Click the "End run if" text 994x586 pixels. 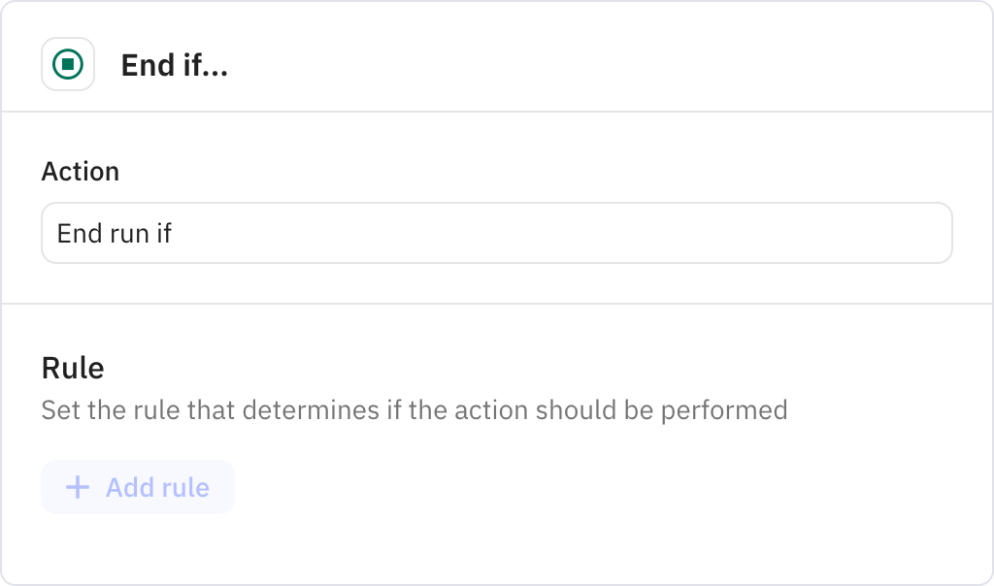[x=115, y=234]
